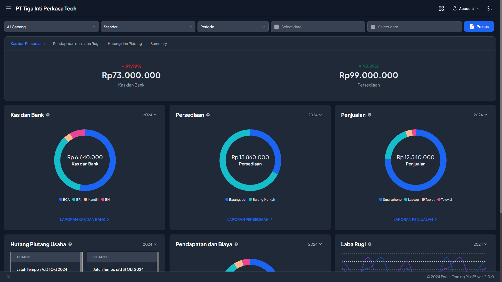Select the Hutang dan Piutang tab

coord(125,44)
